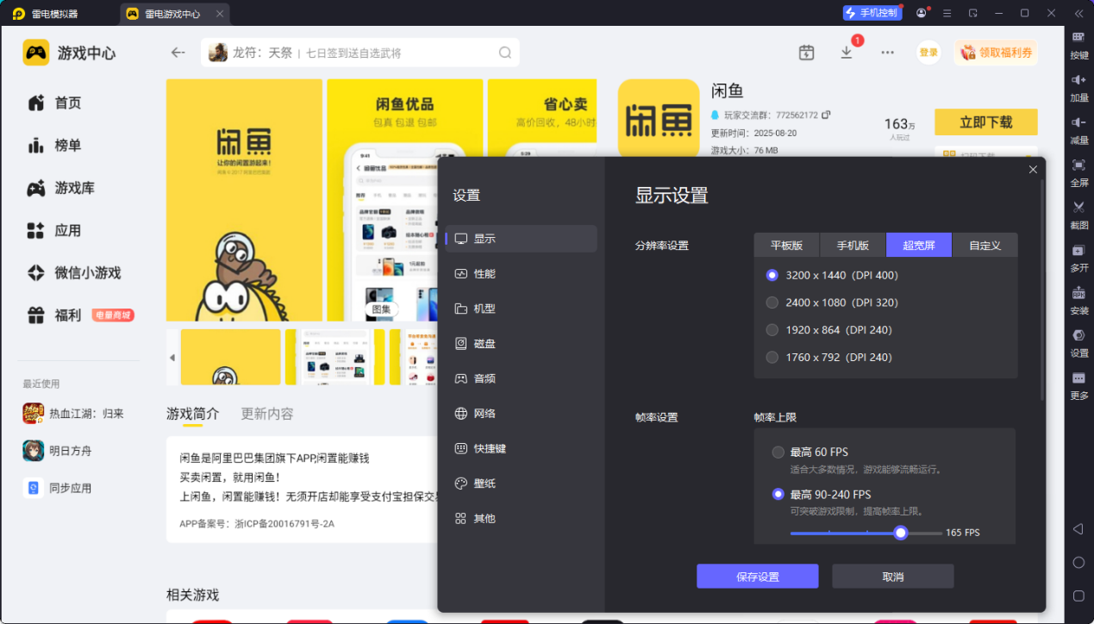Click the 取消 button
This screenshot has height=624, width=1094.
(892, 577)
